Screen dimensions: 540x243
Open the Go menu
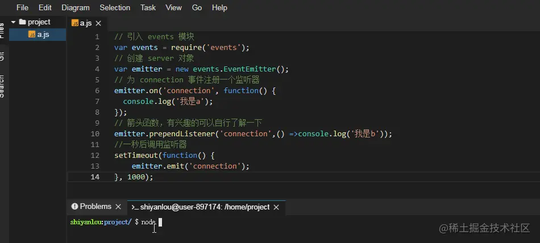coord(197,7)
